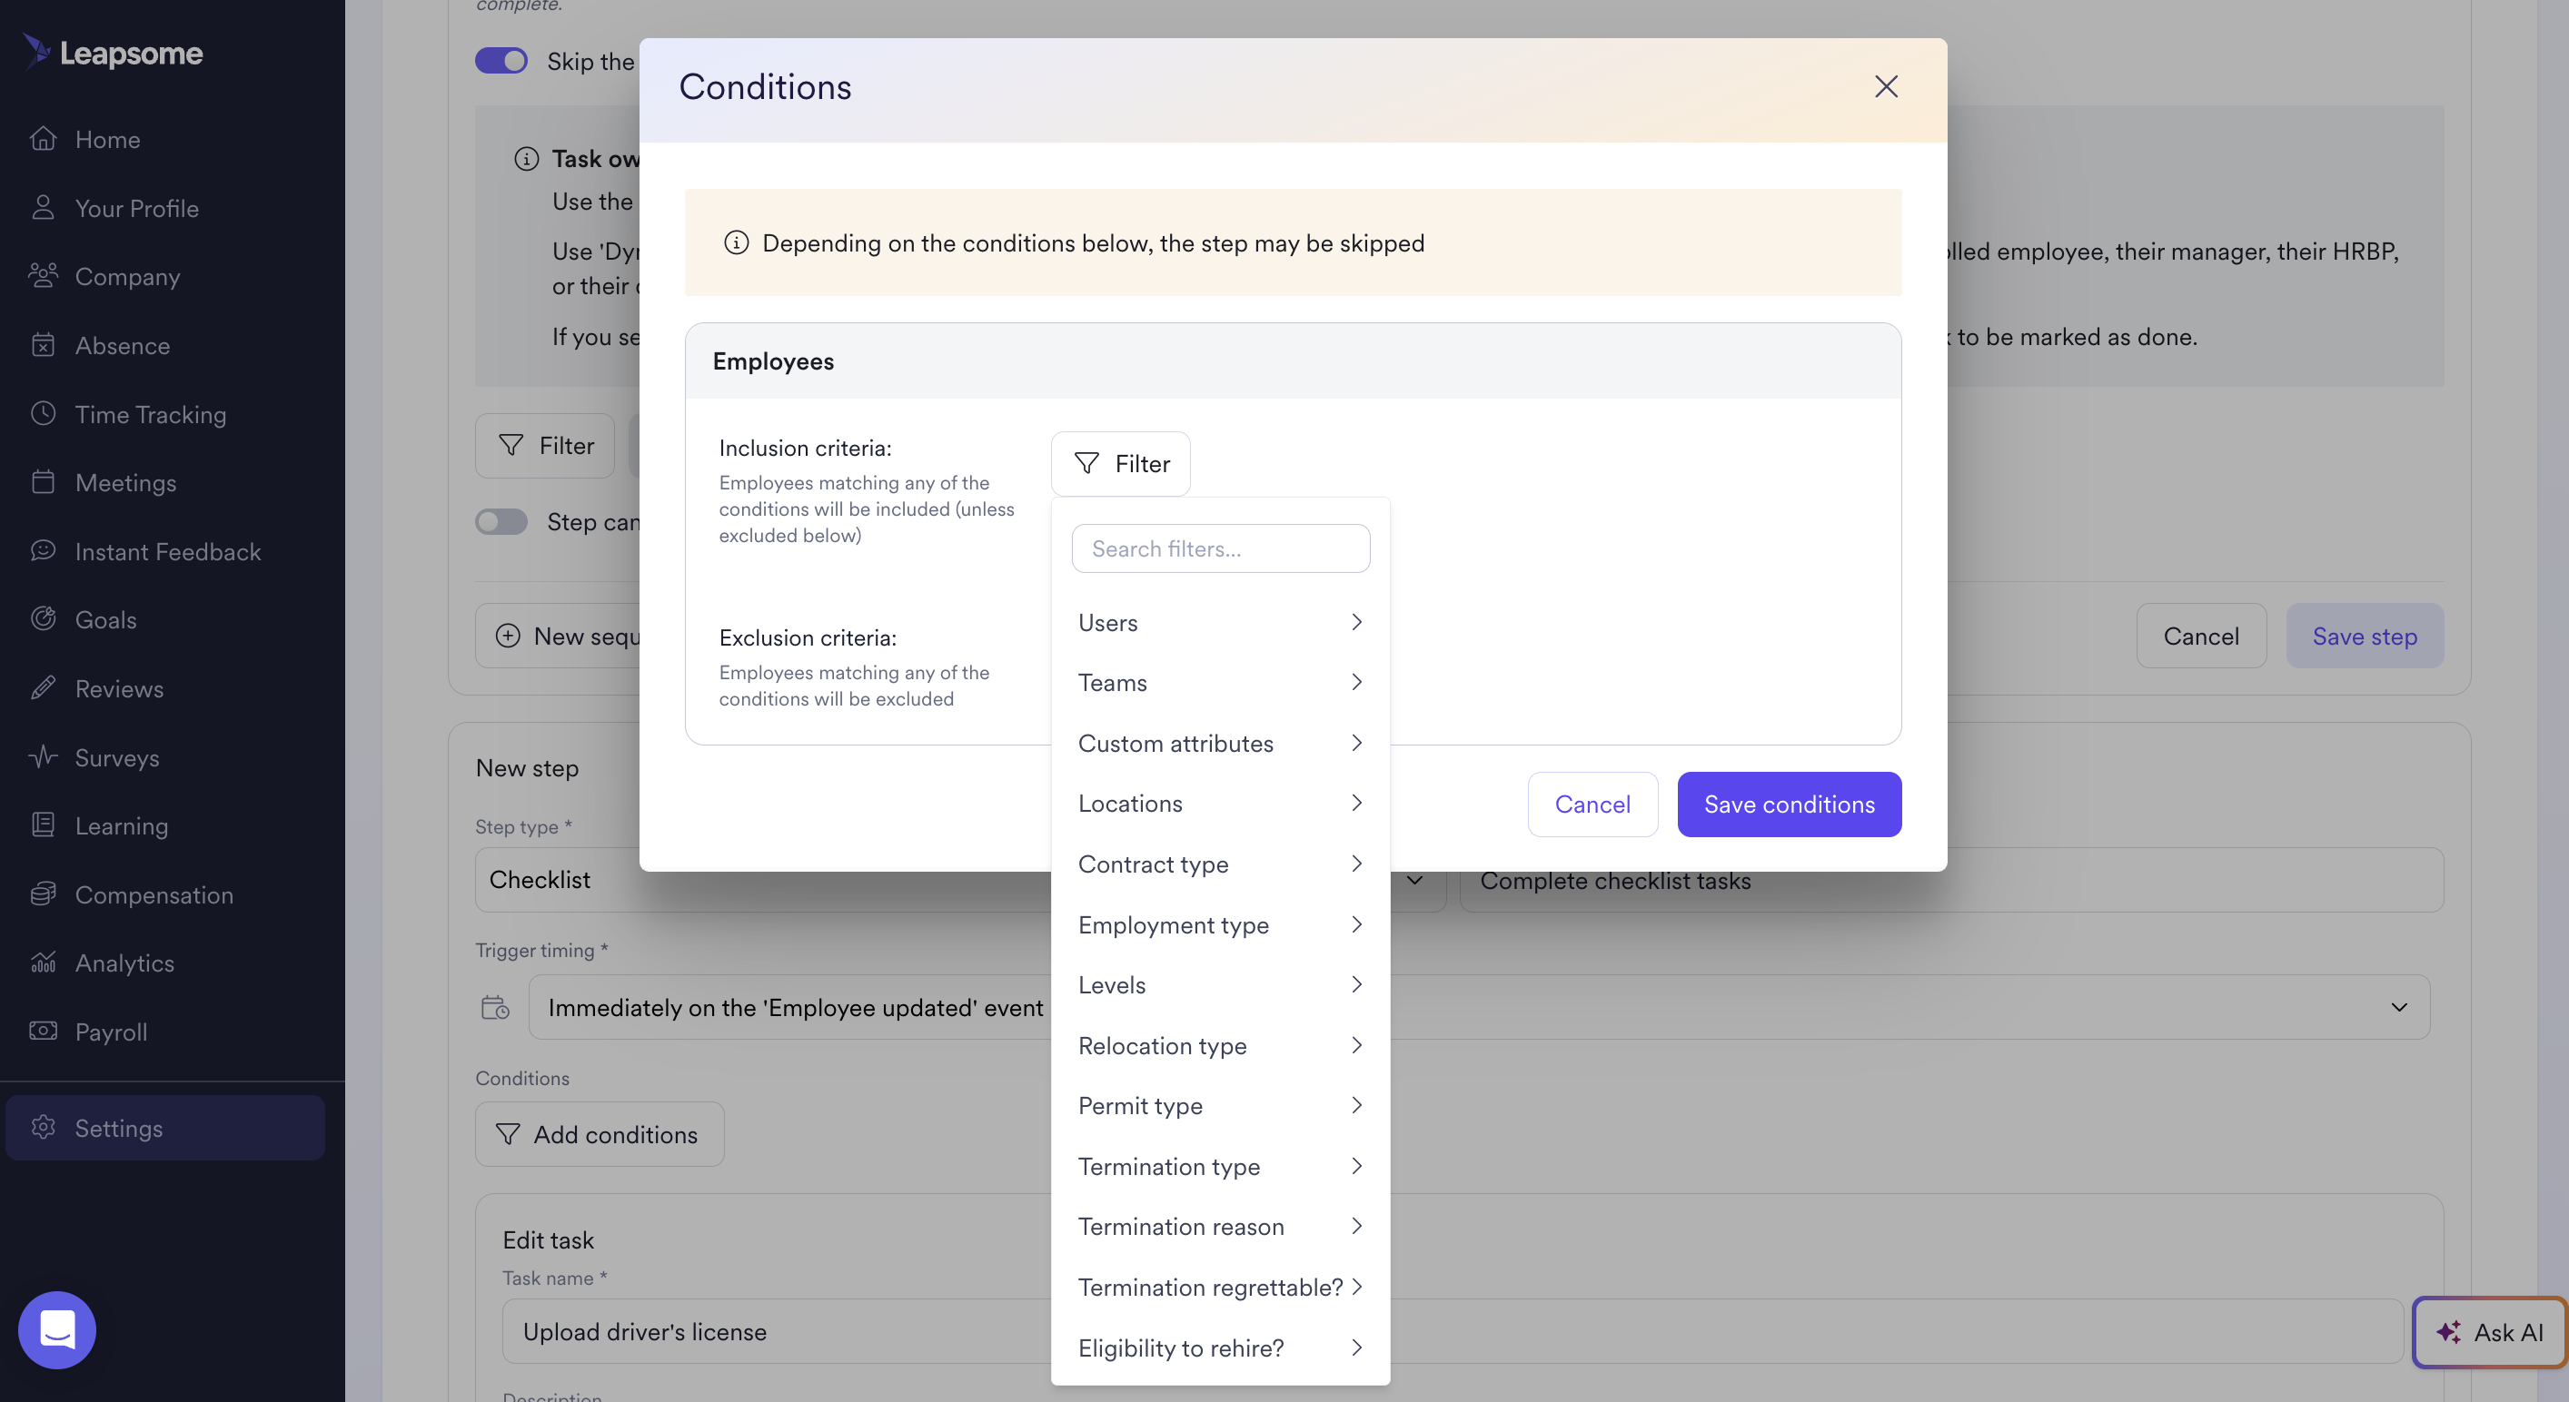The width and height of the screenshot is (2569, 1402).
Task: Close the Conditions dialog with X
Action: [1885, 87]
